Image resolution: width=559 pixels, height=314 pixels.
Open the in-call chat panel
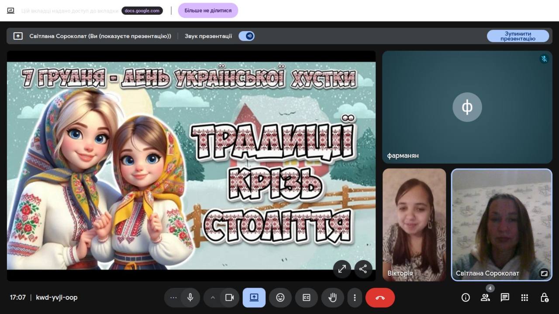505,297
